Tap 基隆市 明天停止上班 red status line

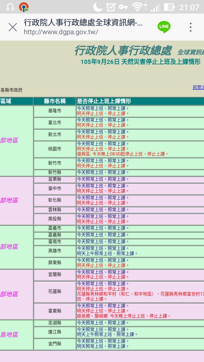(103, 114)
